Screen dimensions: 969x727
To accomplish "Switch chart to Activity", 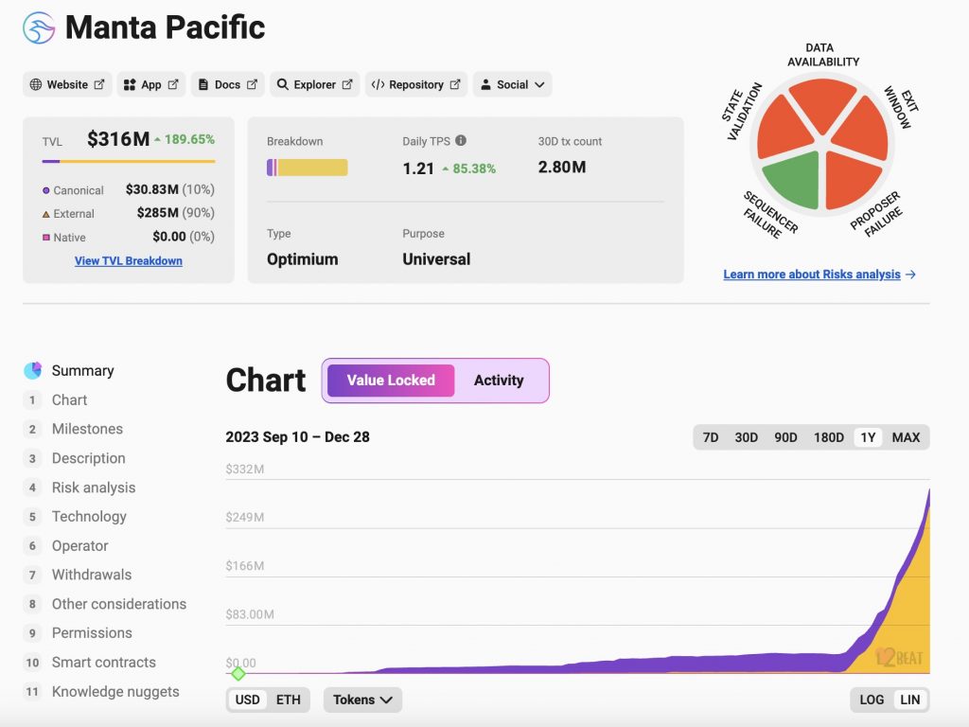I will tap(499, 381).
